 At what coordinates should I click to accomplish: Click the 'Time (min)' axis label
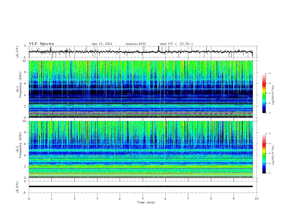(x=146, y=202)
